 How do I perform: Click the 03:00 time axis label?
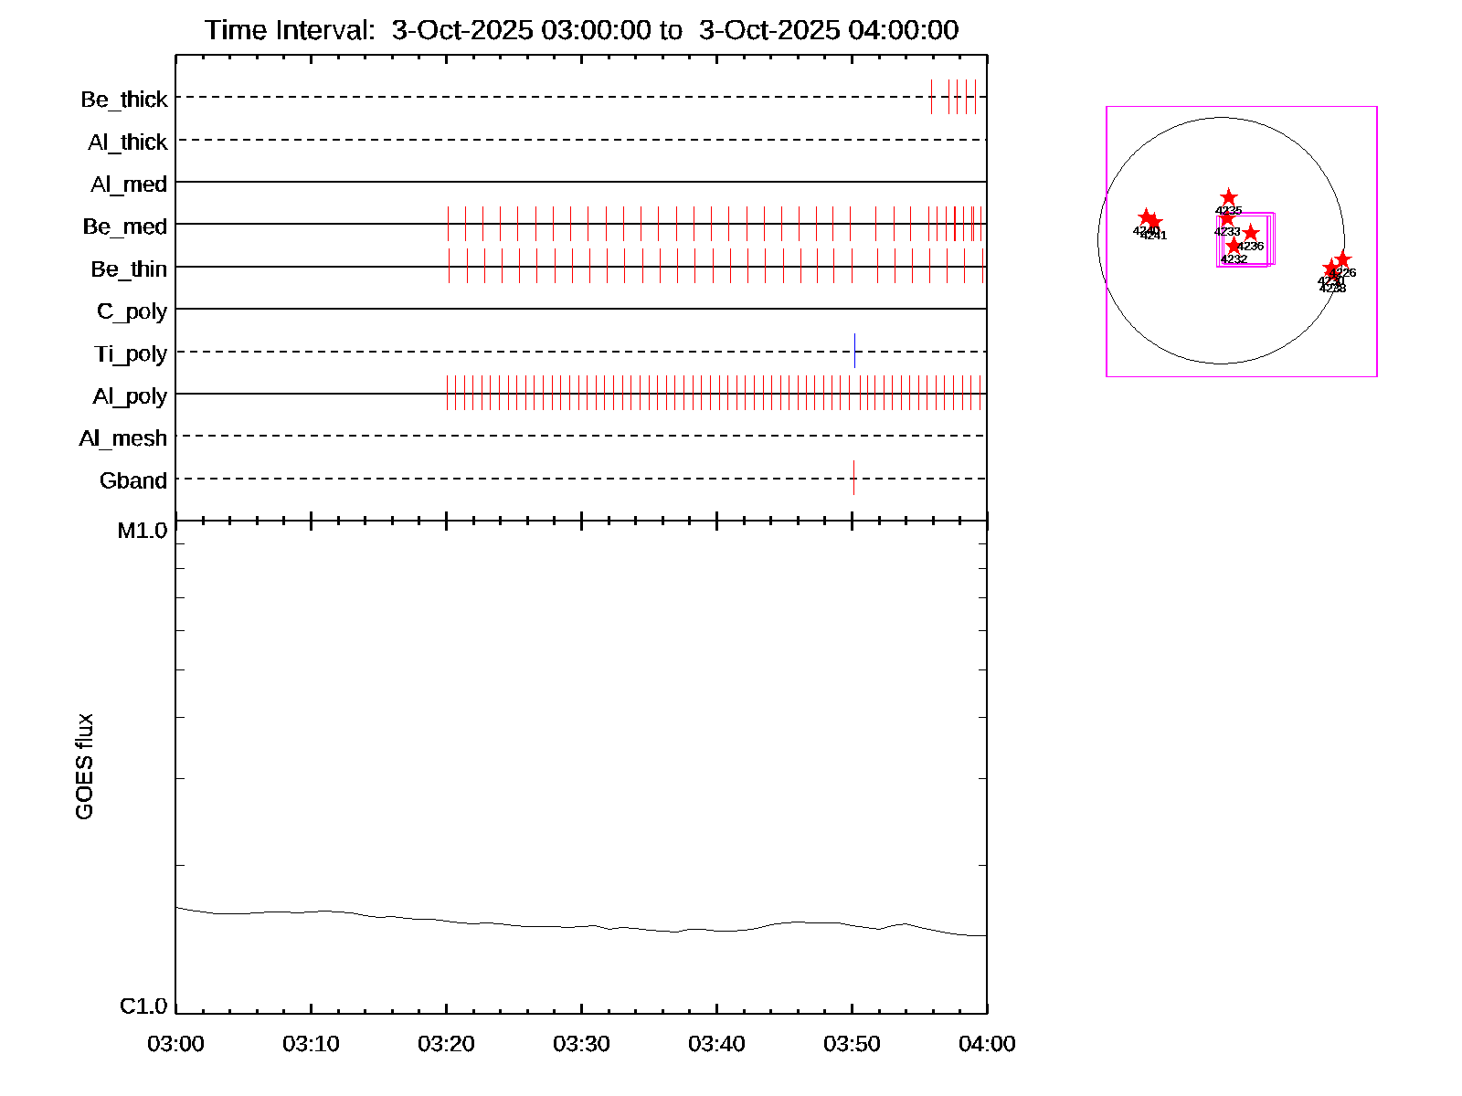(175, 1044)
